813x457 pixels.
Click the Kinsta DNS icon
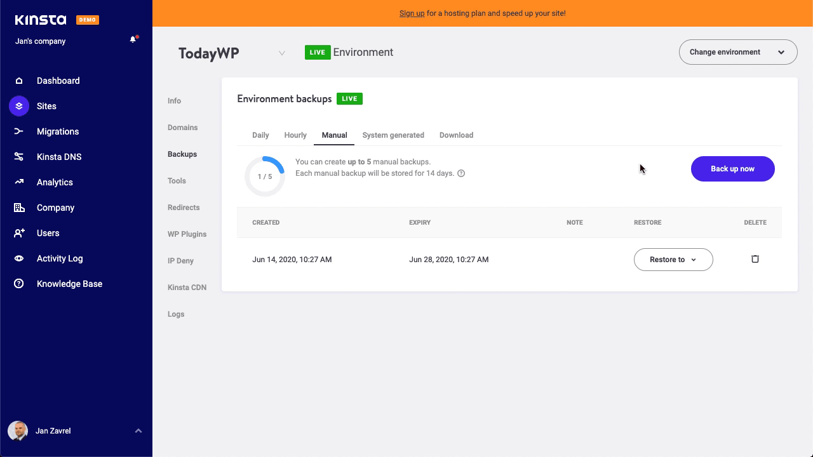tap(19, 157)
